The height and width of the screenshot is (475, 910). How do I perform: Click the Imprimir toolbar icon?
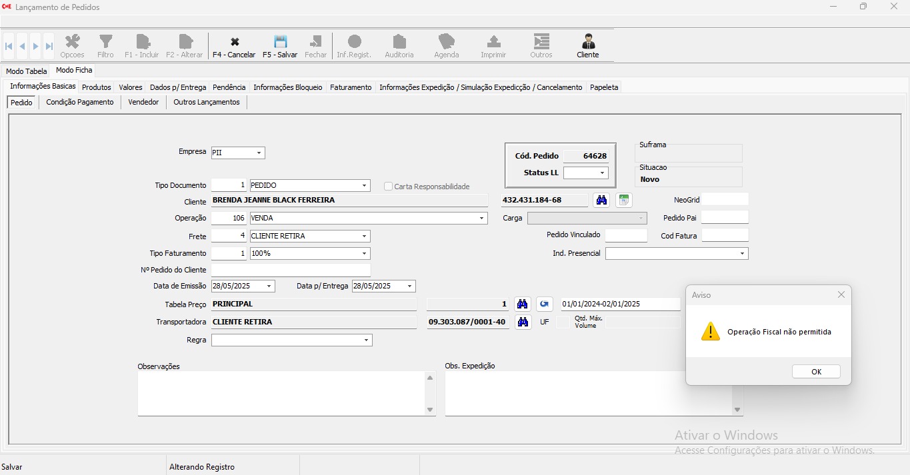493,43
